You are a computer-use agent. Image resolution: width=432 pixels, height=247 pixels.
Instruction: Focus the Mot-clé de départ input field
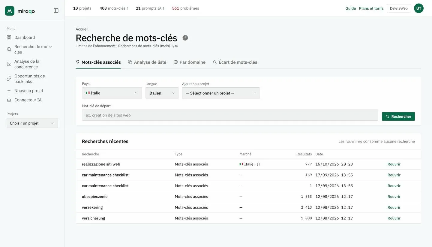pos(230,115)
